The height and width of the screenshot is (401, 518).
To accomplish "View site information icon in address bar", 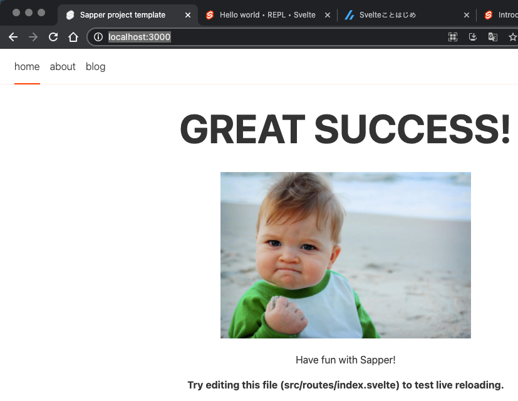I will coord(98,37).
